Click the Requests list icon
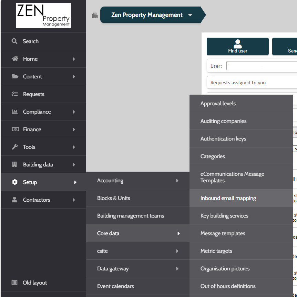 tap(14, 94)
